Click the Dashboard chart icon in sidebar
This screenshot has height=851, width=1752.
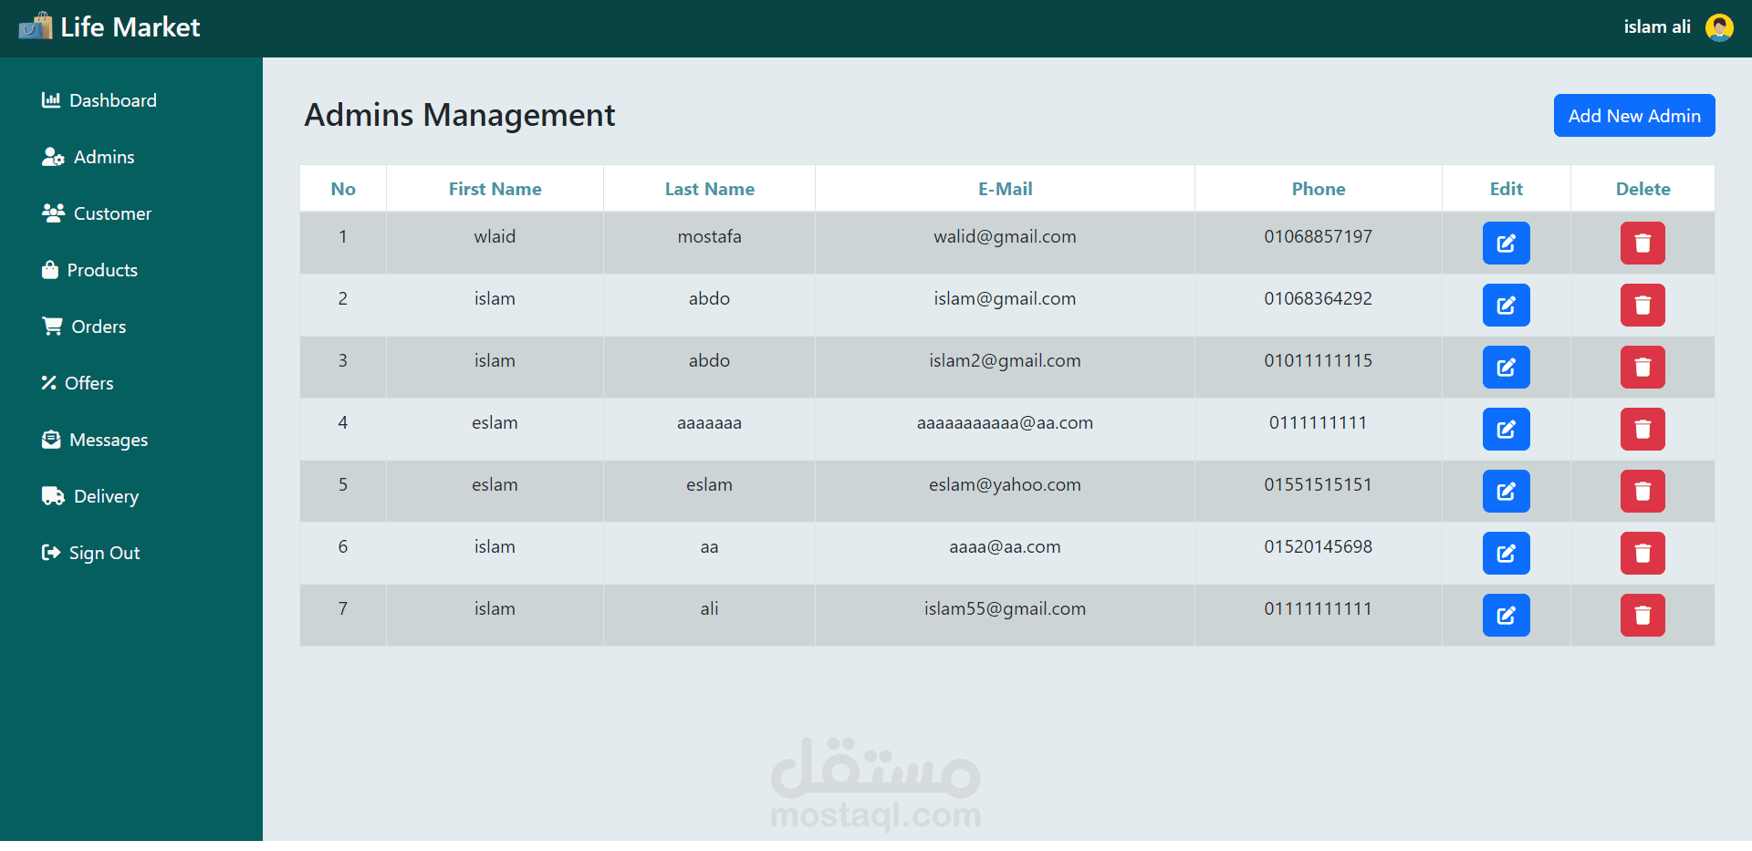[x=51, y=100]
